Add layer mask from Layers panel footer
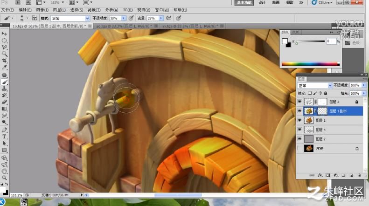 pos(328,175)
